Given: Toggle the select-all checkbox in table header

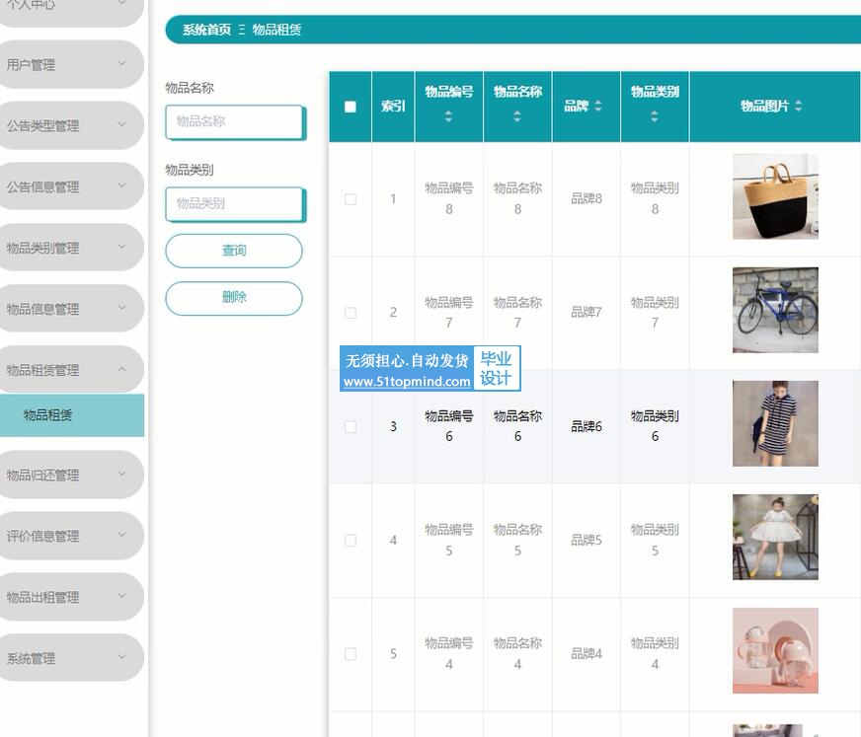Looking at the screenshot, I should [351, 107].
